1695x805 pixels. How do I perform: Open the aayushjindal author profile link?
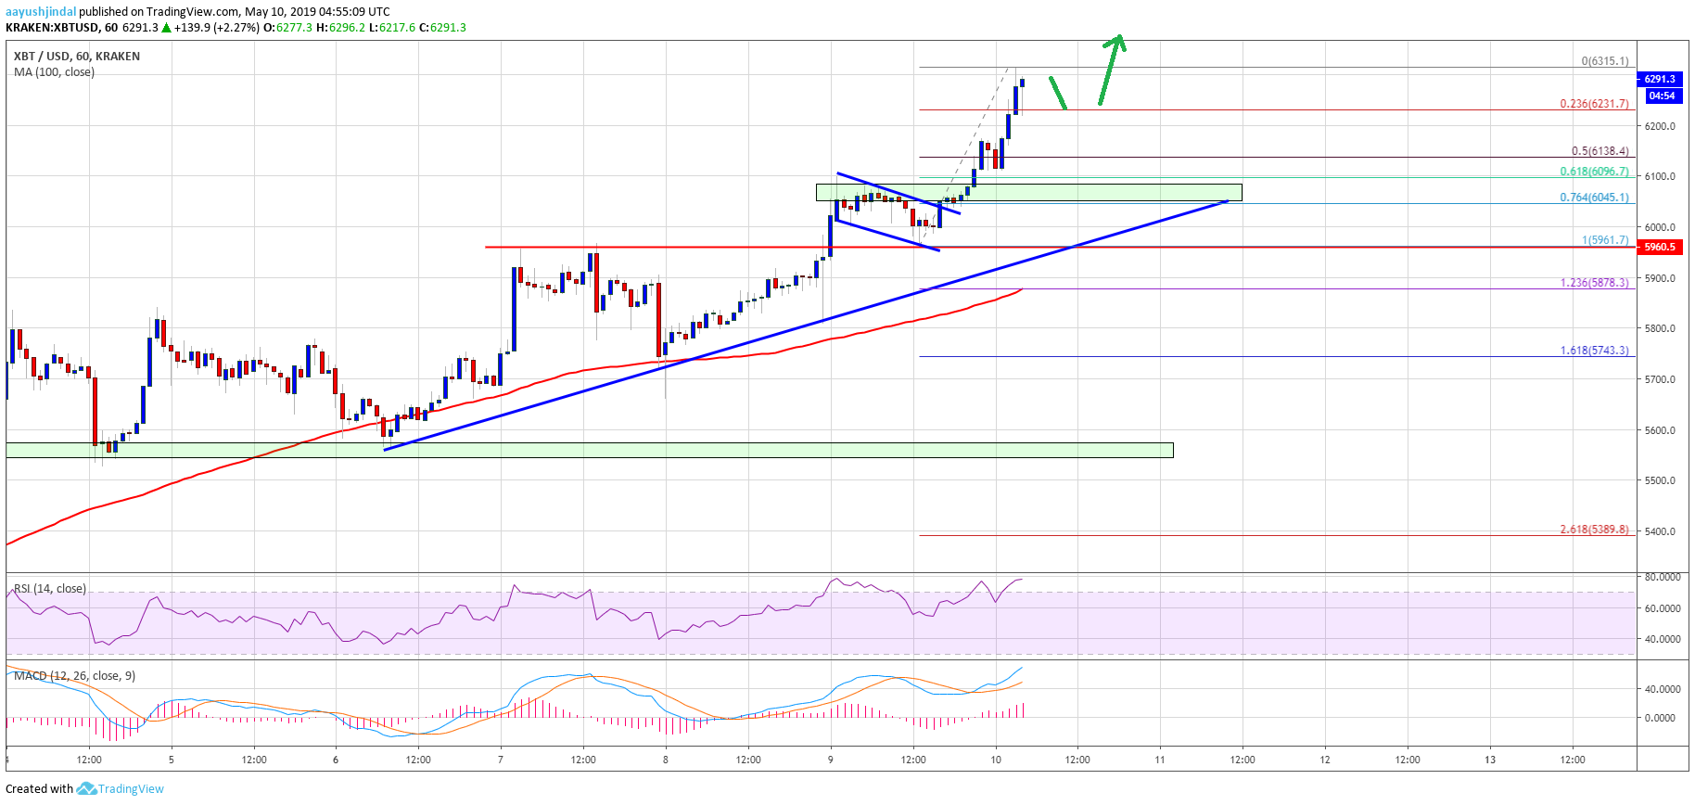41,12
